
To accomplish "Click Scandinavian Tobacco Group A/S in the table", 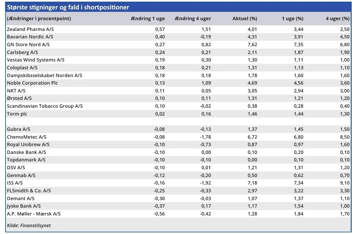I will (45, 106).
